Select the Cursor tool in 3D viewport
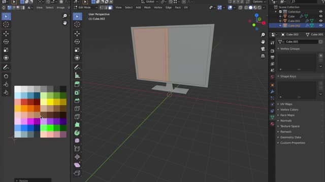Image resolution: width=325 pixels, height=182 pixels. (x=77, y=24)
